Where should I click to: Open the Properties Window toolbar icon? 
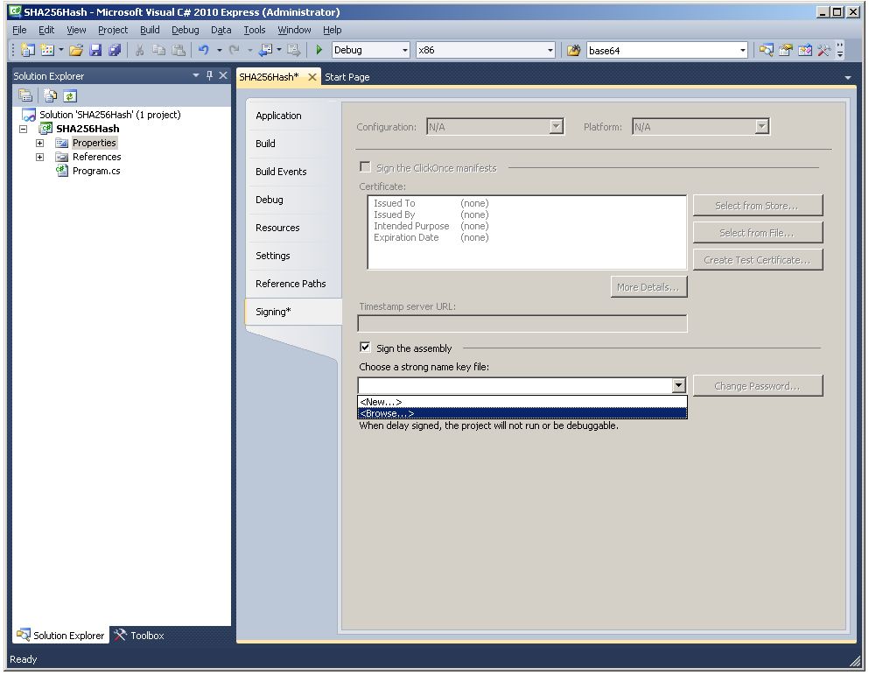tap(785, 51)
